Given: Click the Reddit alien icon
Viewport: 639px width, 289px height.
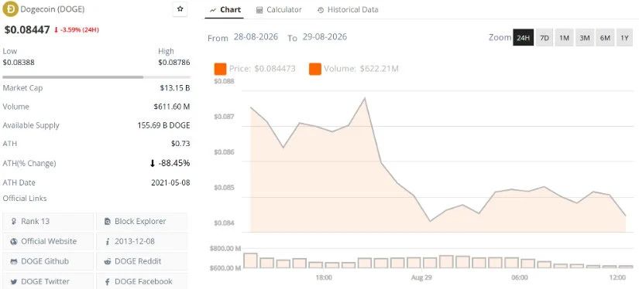Looking at the screenshot, I should tap(108, 261).
